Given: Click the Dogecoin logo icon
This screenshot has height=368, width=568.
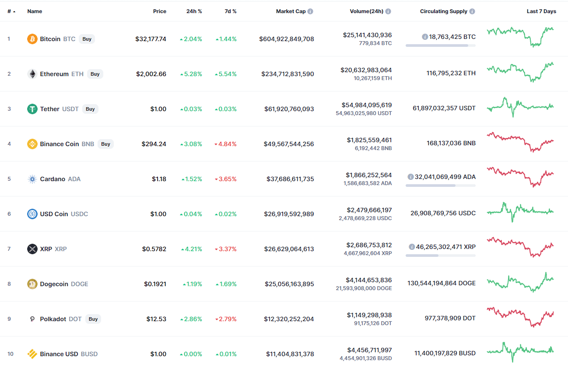Looking at the screenshot, I should [x=32, y=284].
